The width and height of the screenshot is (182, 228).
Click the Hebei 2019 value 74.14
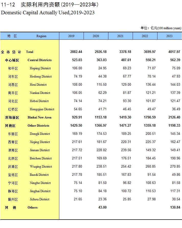click(78, 101)
